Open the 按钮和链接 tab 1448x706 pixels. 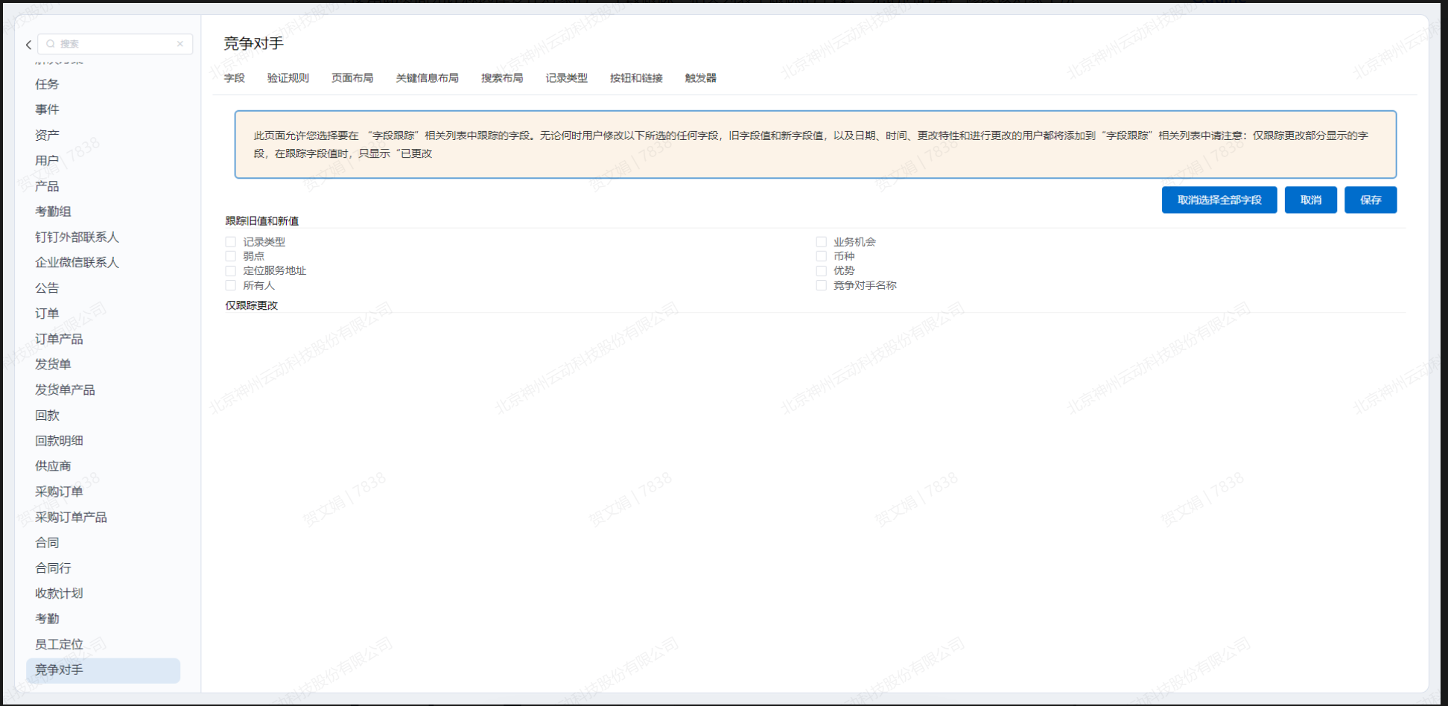coord(635,78)
